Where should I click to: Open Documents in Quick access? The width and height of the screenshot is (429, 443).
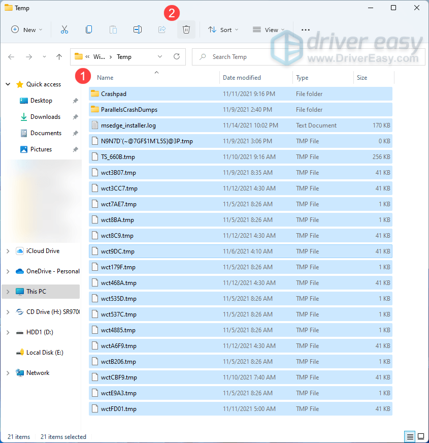46,133
